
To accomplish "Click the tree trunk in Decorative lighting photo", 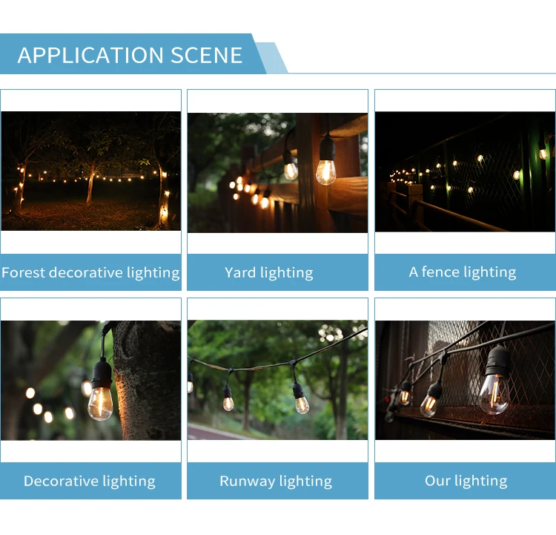I will click(147, 381).
